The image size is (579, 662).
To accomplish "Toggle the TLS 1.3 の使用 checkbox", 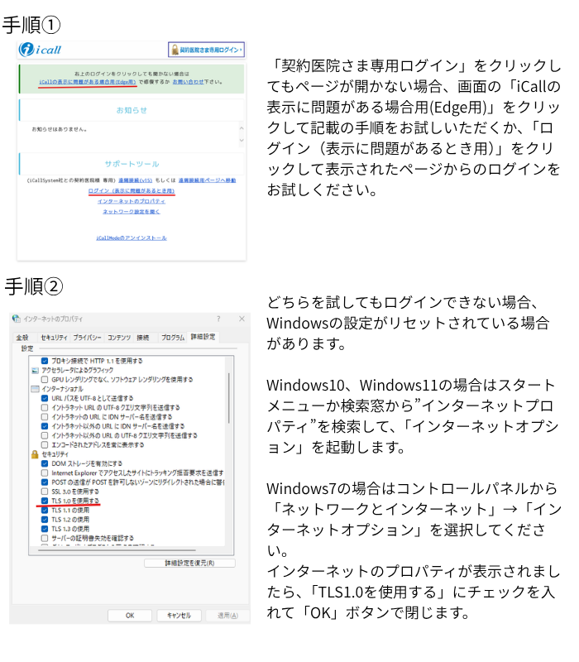I will click(45, 528).
